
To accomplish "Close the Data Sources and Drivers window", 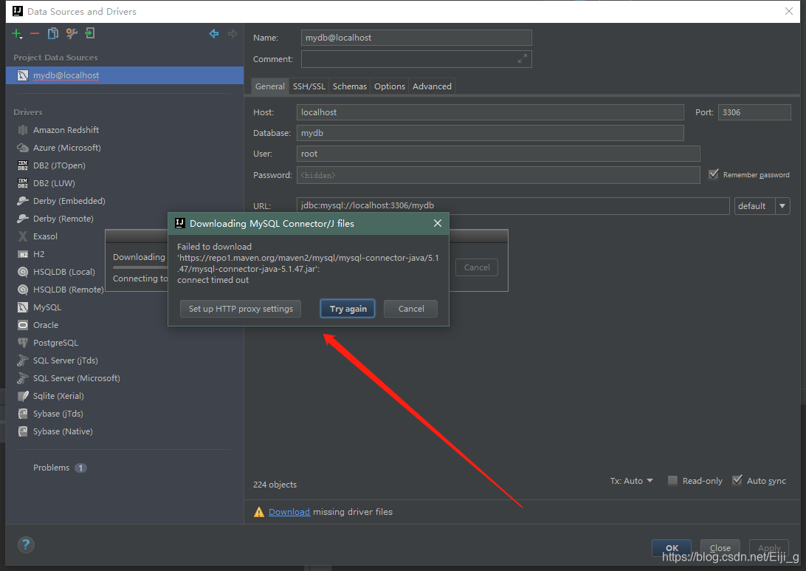I will [x=788, y=11].
